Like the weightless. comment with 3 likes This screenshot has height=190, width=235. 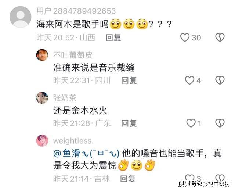coord(190,178)
